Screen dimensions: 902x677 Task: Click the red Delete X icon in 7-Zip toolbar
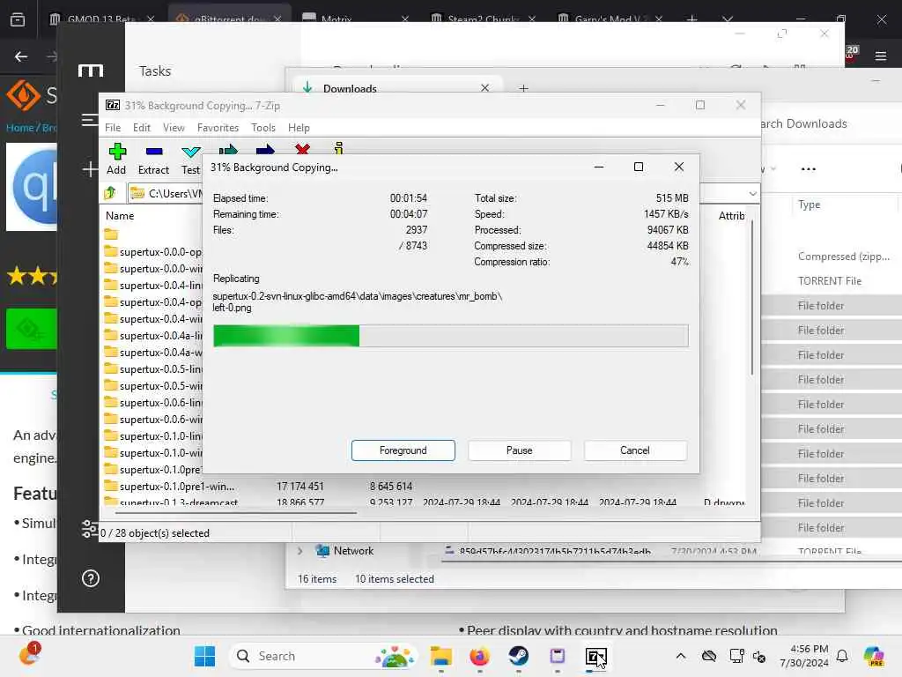(302, 148)
